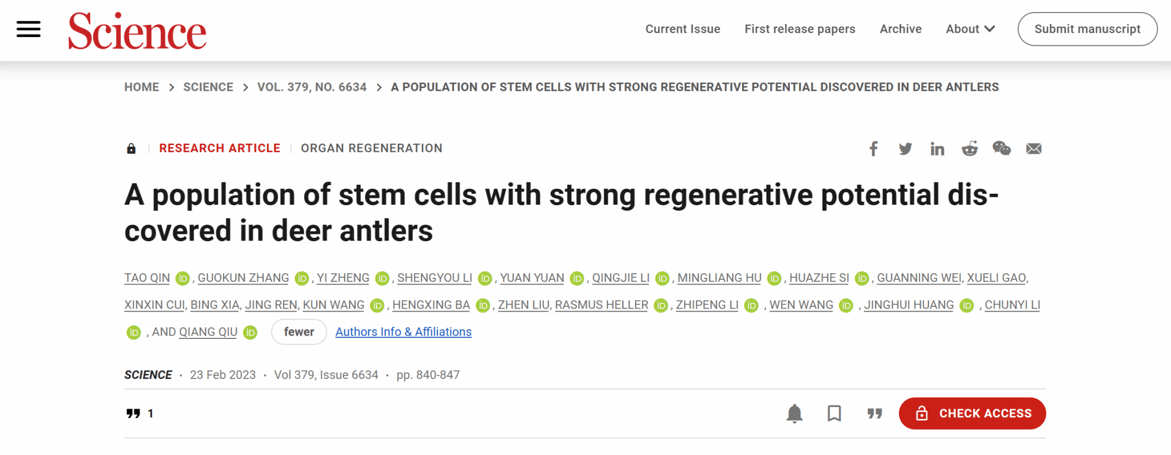
Task: Click the Submit manuscript button
Action: click(1087, 29)
